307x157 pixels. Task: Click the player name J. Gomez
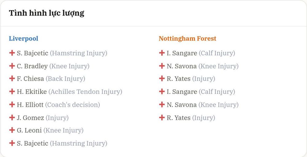(30, 118)
